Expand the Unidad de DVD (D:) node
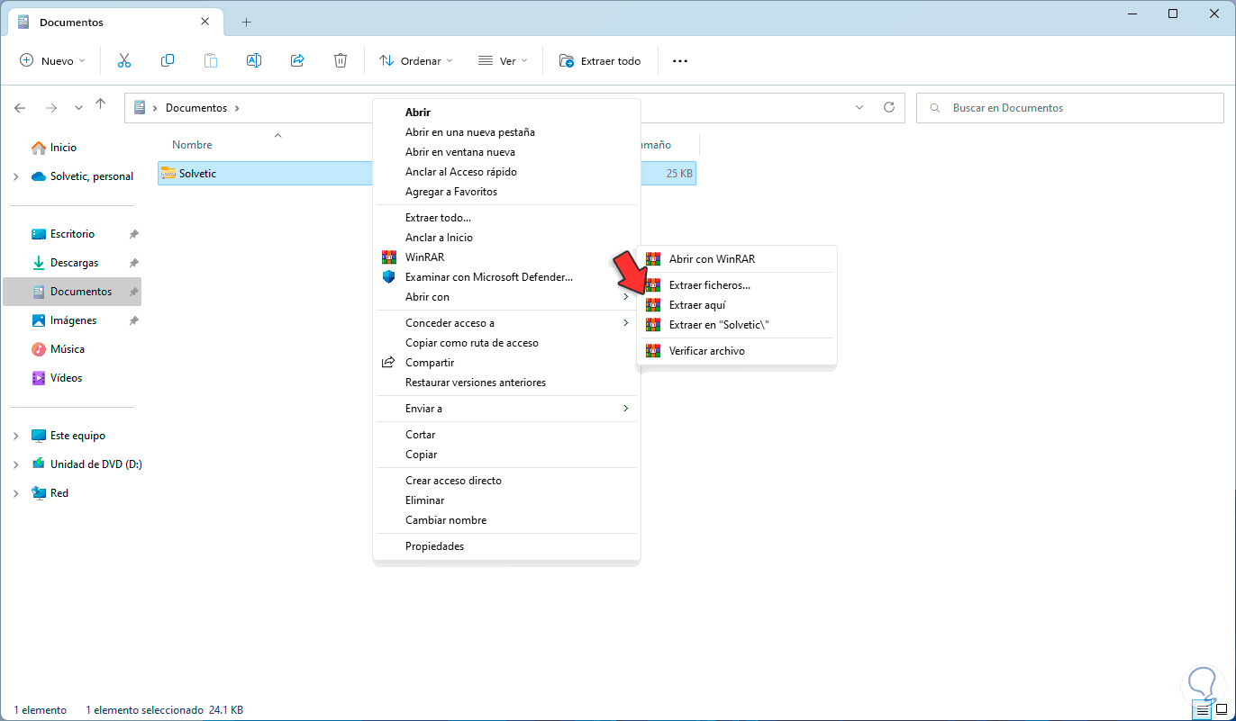This screenshot has width=1236, height=721. (x=16, y=464)
